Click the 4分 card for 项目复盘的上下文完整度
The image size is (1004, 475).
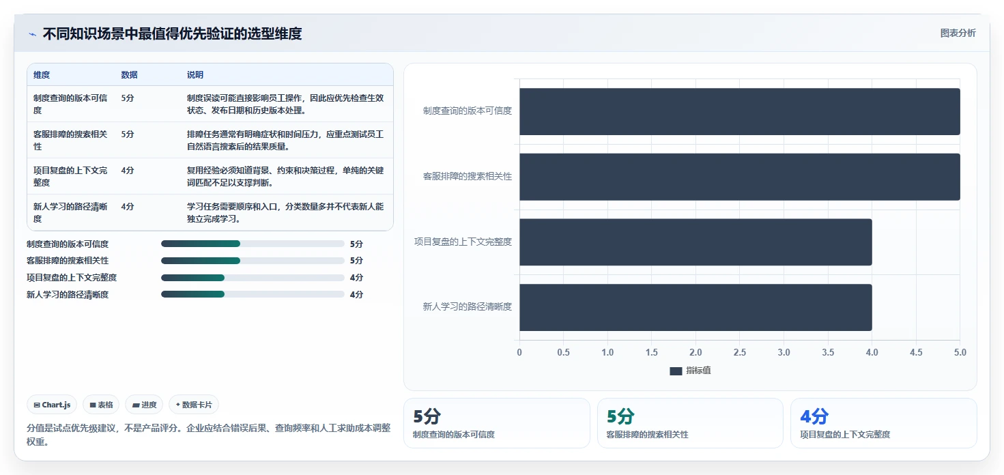(884, 423)
